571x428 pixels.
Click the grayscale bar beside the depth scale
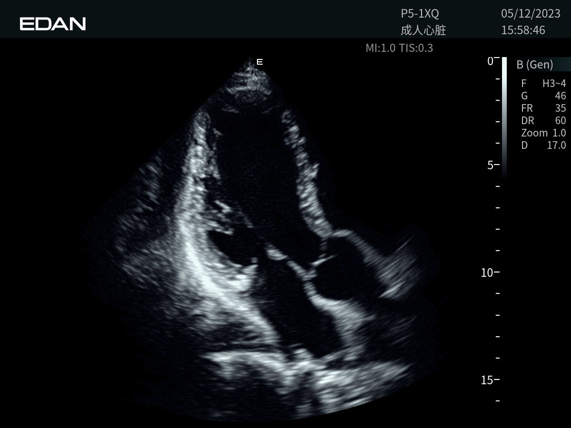tap(504, 117)
